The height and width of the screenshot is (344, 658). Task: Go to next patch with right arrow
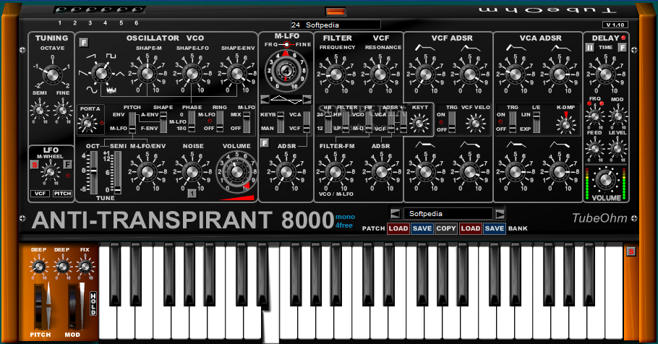[x=500, y=213]
